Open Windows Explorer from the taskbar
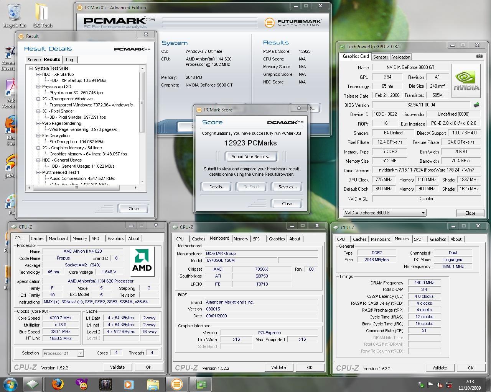 point(152,384)
